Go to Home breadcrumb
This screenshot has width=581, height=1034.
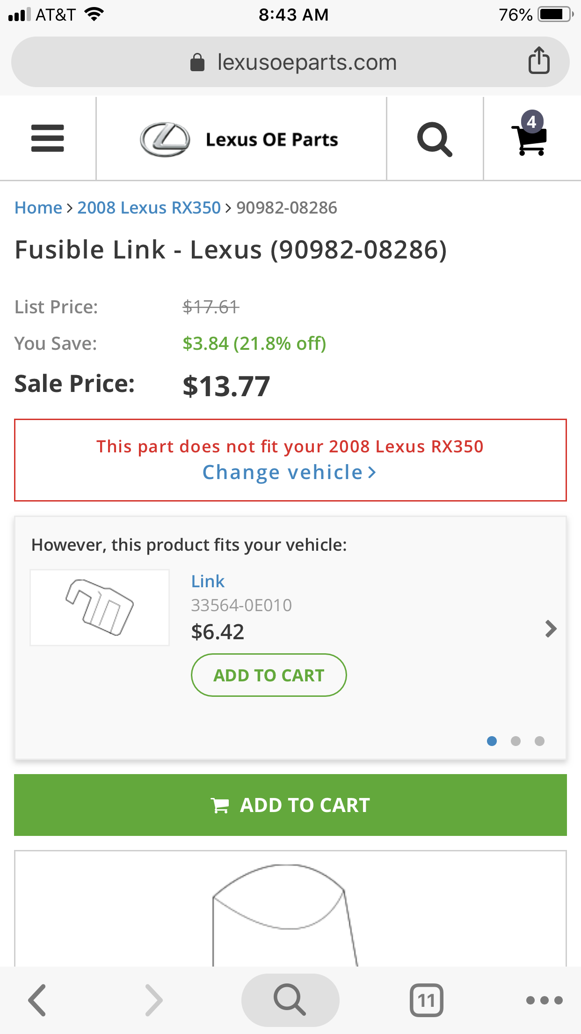(38, 207)
